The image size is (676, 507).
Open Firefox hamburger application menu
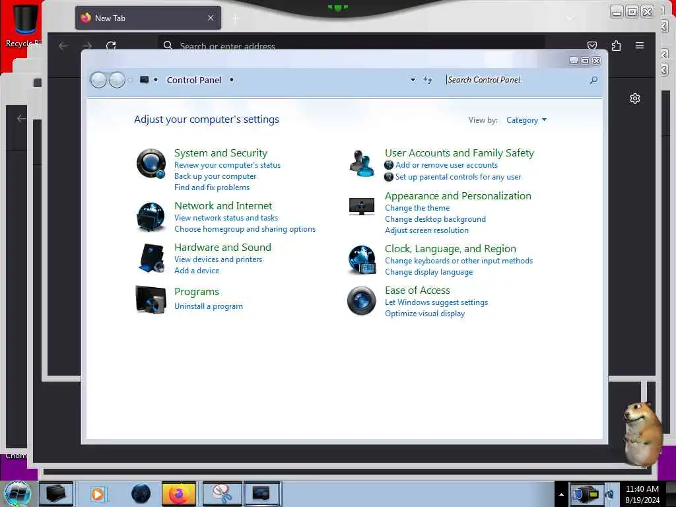640,46
